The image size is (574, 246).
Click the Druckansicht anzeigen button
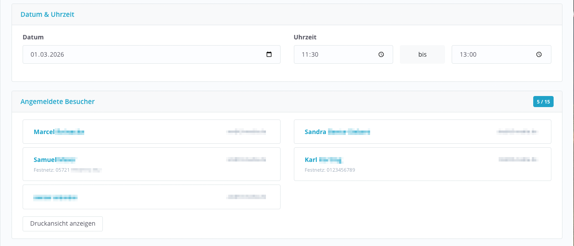[x=62, y=223]
